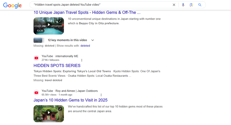This screenshot has height=125, width=231.
Task: Open 10 Unique Japan Travel Spots result
Action: coord(87,12)
